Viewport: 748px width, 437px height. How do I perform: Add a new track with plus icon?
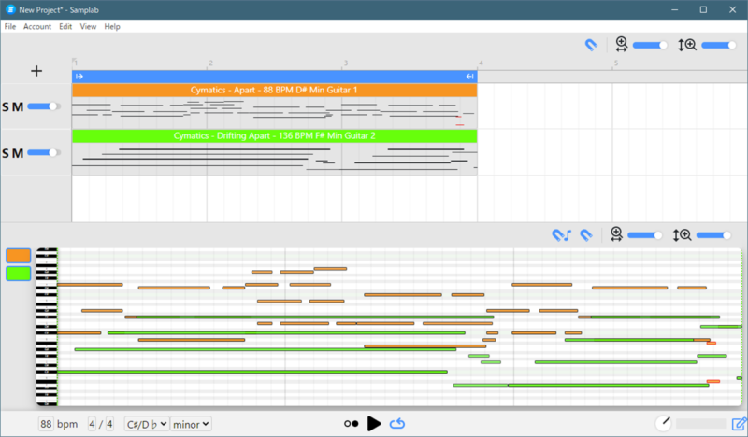(36, 71)
